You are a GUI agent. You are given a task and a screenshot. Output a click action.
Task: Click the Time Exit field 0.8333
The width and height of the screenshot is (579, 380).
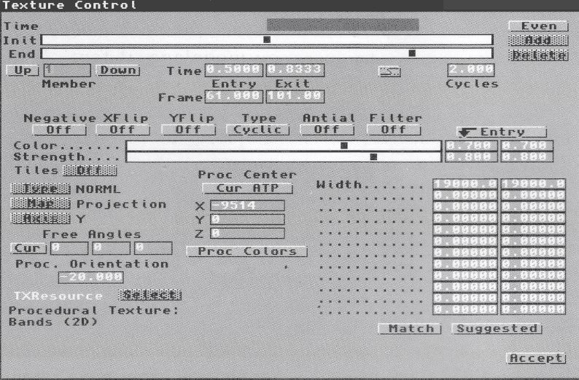tap(295, 70)
